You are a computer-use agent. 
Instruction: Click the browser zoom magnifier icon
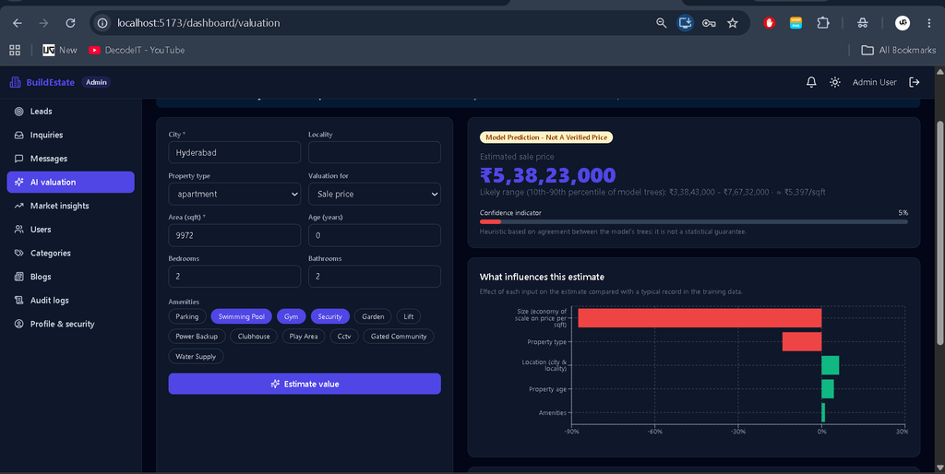point(661,23)
